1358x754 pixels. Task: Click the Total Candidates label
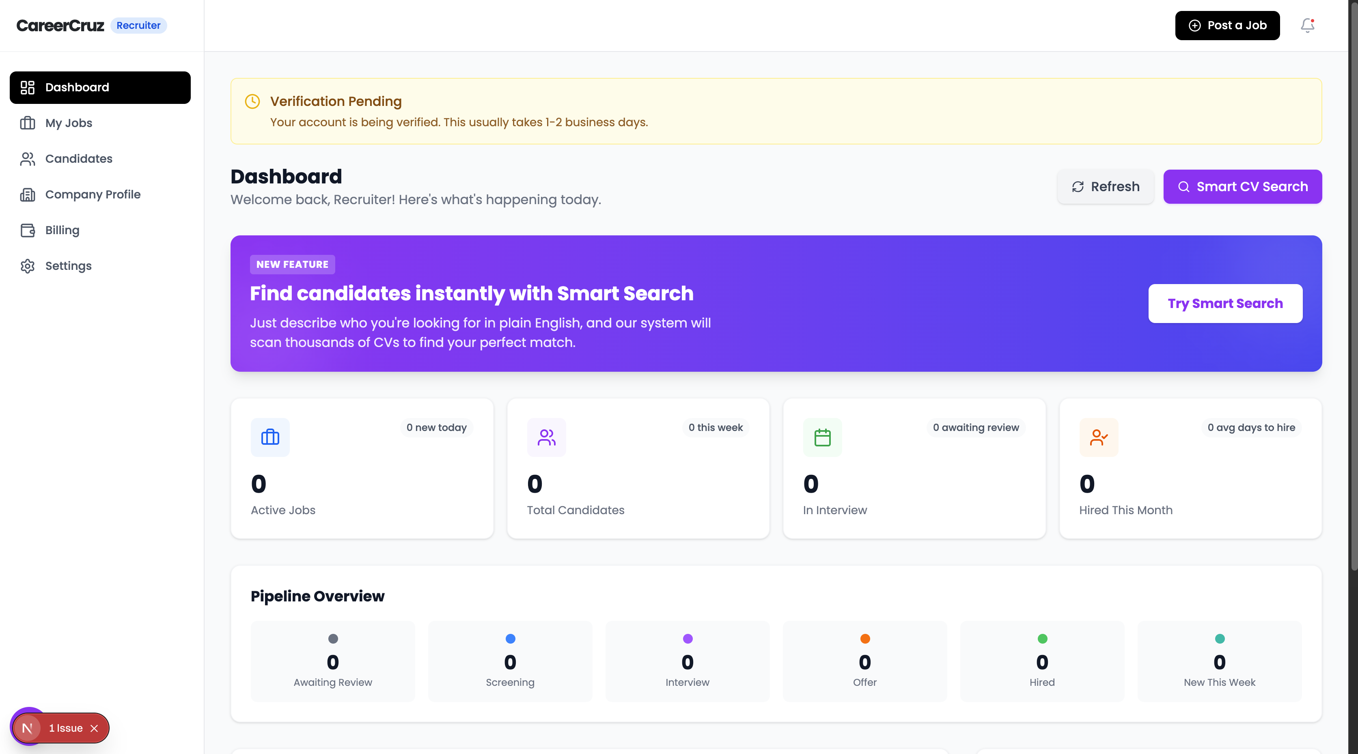(576, 511)
